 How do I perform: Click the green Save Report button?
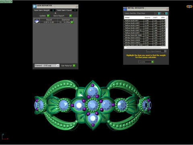[70, 16]
